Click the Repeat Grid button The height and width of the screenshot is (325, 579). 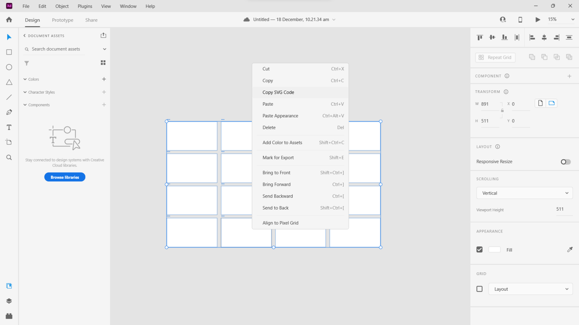495,57
